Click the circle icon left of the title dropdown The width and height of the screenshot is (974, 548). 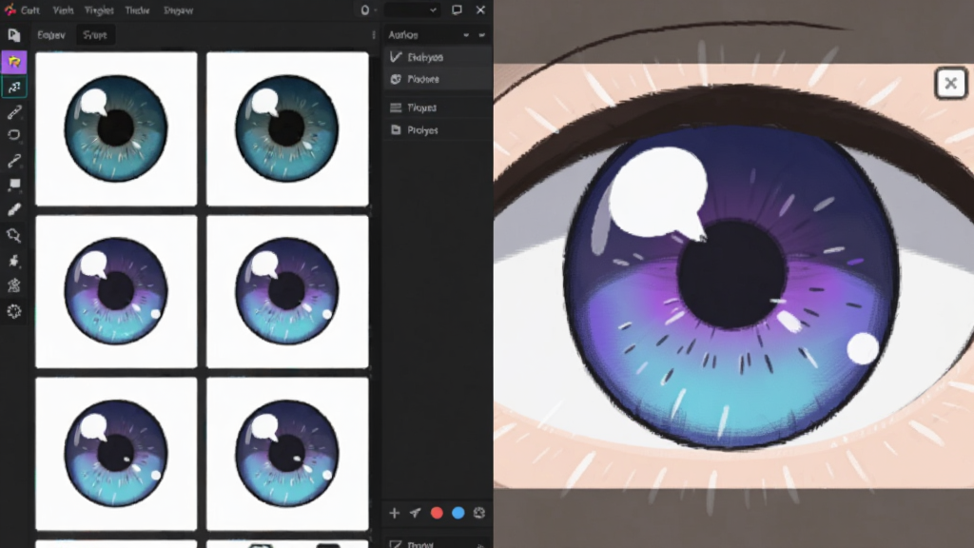tap(364, 10)
